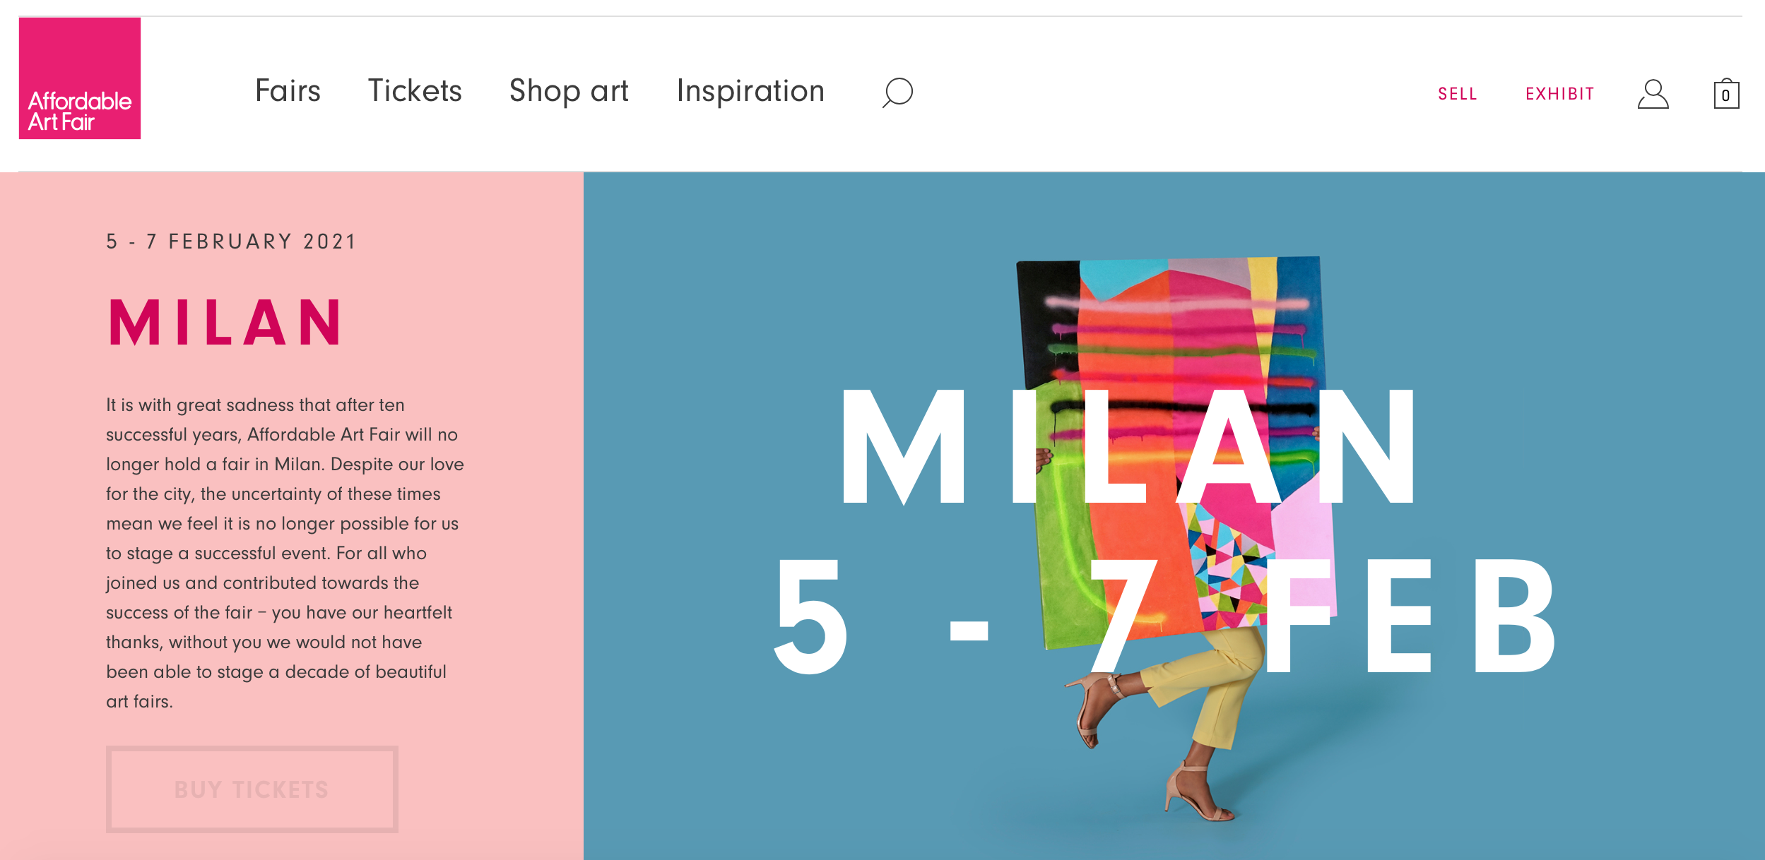Click the Affordable Art Fair logo

[x=80, y=78]
